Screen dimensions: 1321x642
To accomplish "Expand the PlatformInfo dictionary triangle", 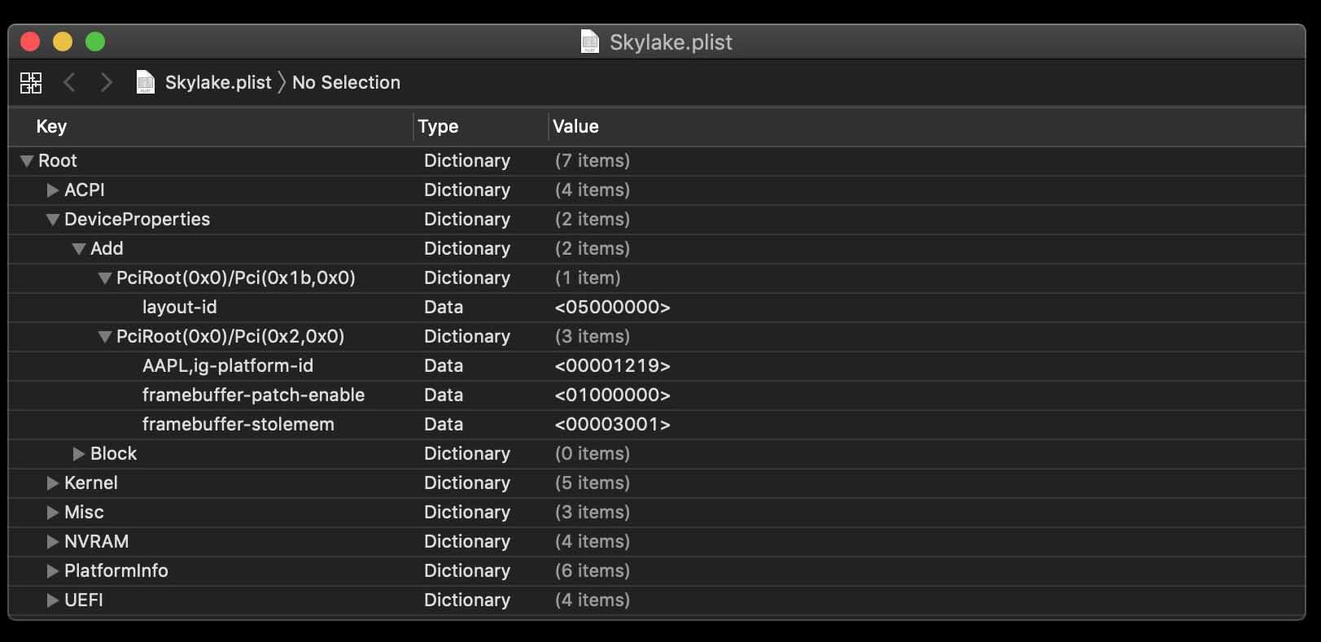I will pyautogui.click(x=53, y=571).
